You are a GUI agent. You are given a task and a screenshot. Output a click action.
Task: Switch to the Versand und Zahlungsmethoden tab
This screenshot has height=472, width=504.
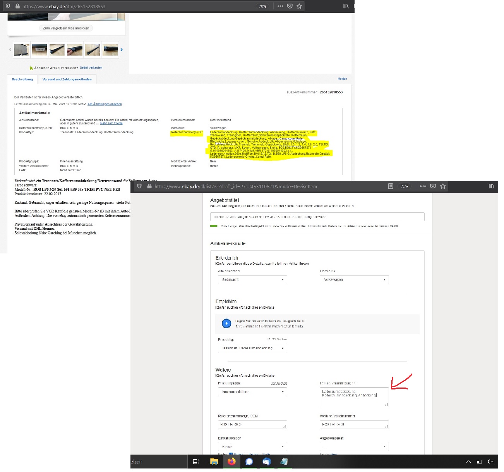(x=67, y=79)
